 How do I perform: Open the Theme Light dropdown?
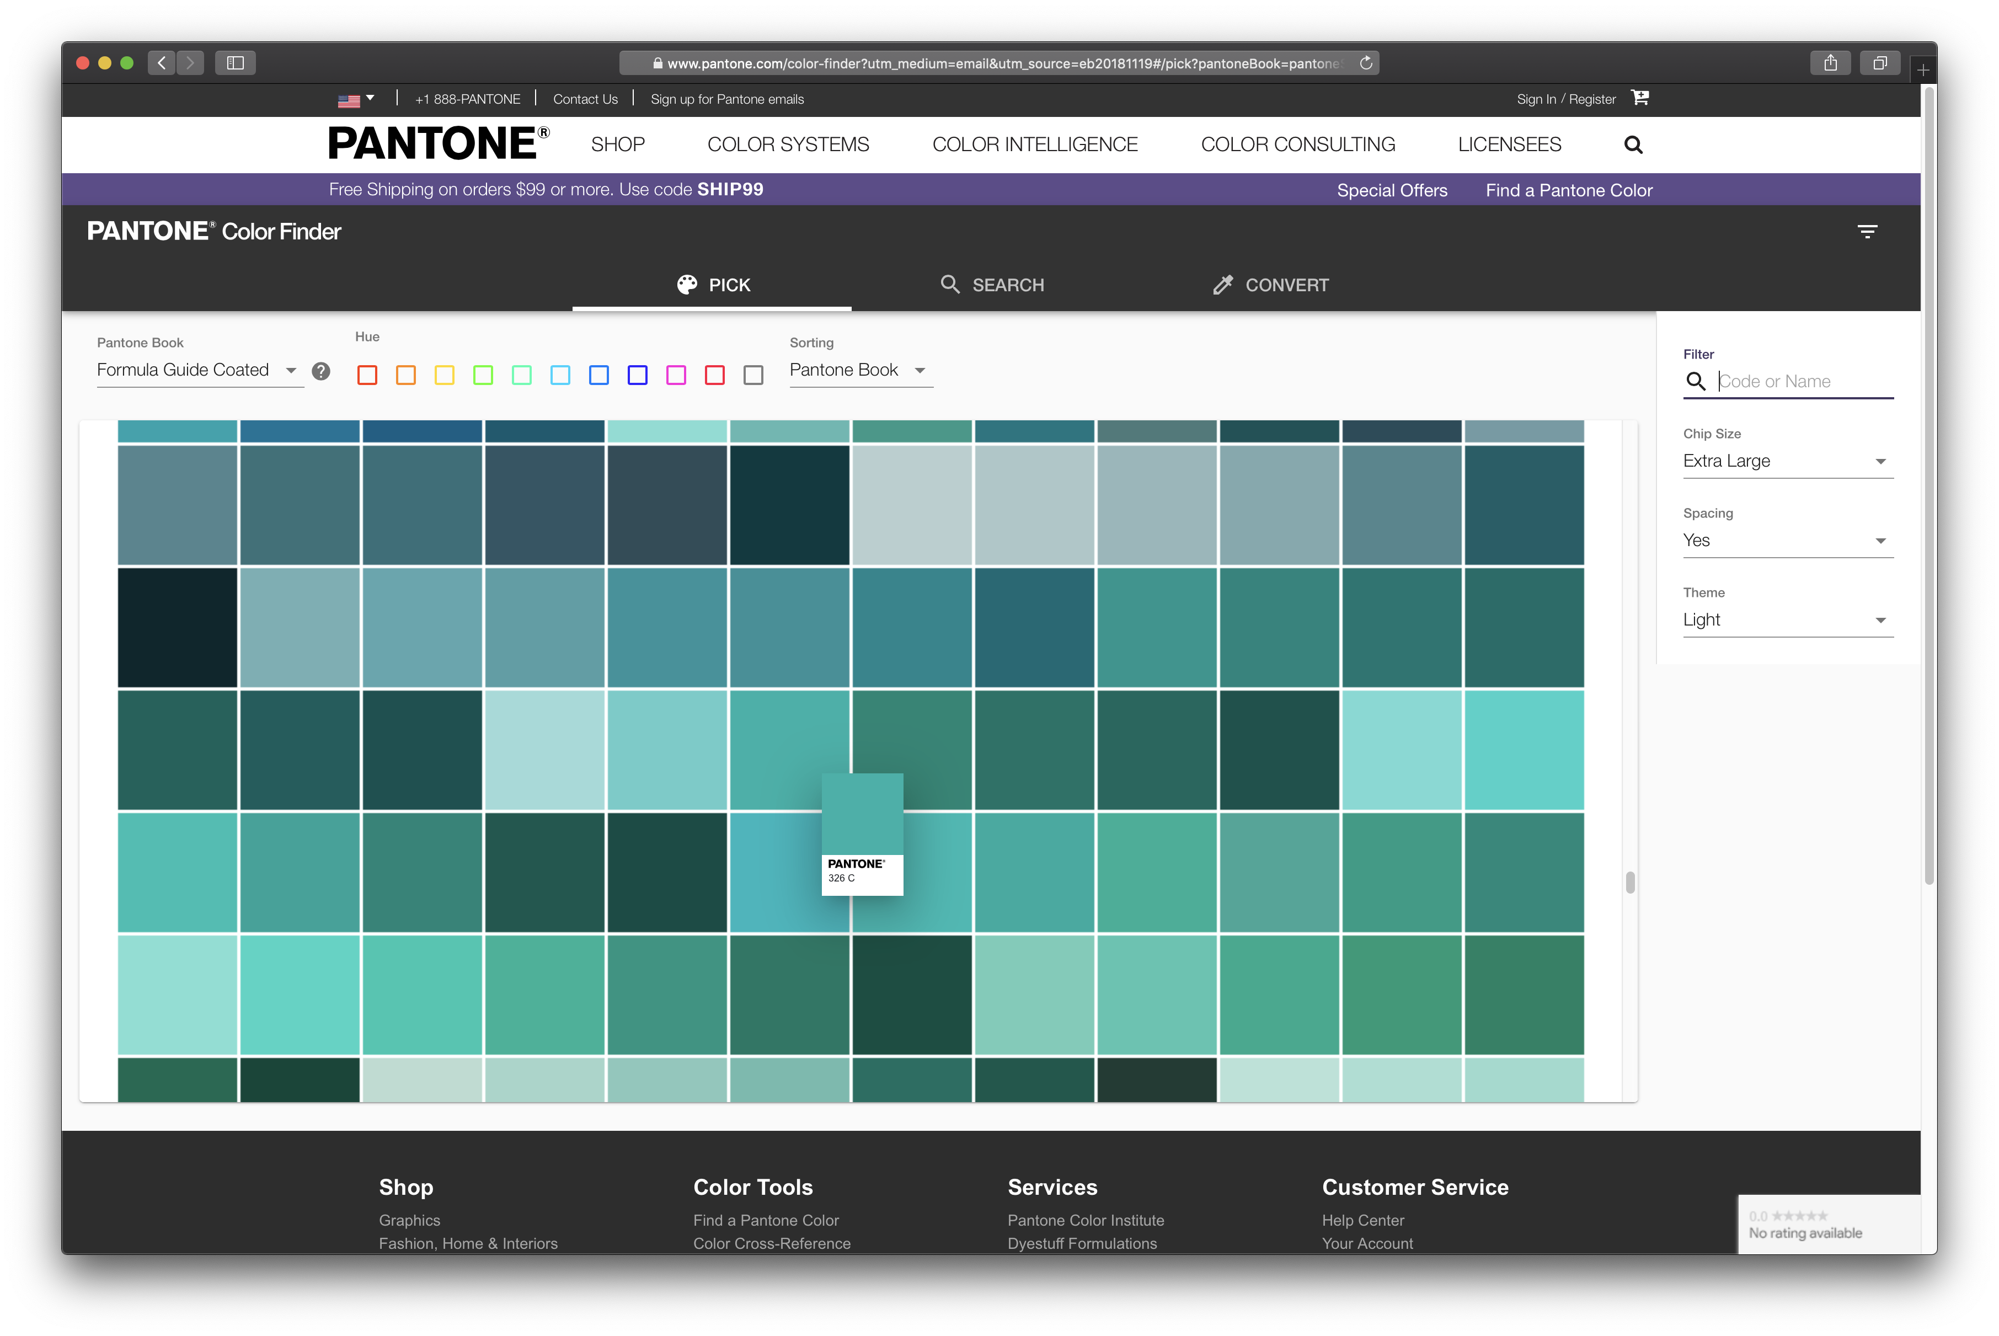pyautogui.click(x=1788, y=620)
